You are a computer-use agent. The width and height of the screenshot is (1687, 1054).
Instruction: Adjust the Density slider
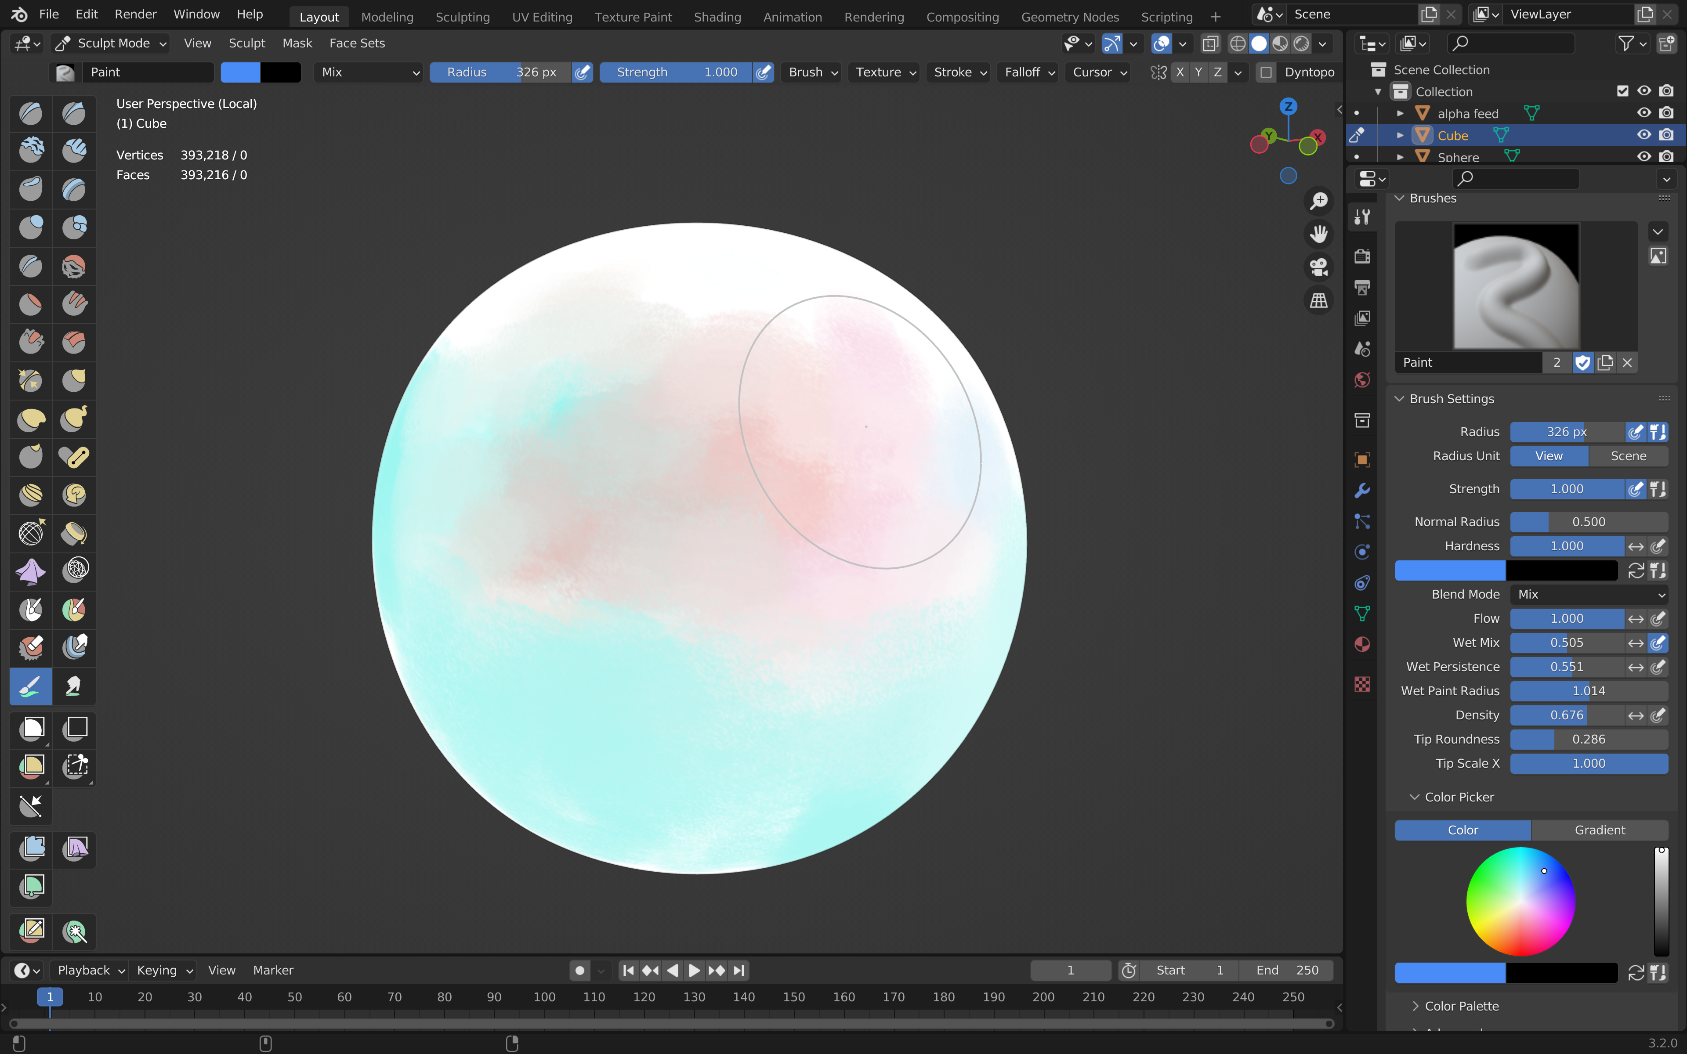click(x=1566, y=715)
